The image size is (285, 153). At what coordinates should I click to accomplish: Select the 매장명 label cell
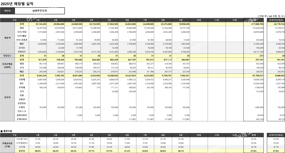7,11
